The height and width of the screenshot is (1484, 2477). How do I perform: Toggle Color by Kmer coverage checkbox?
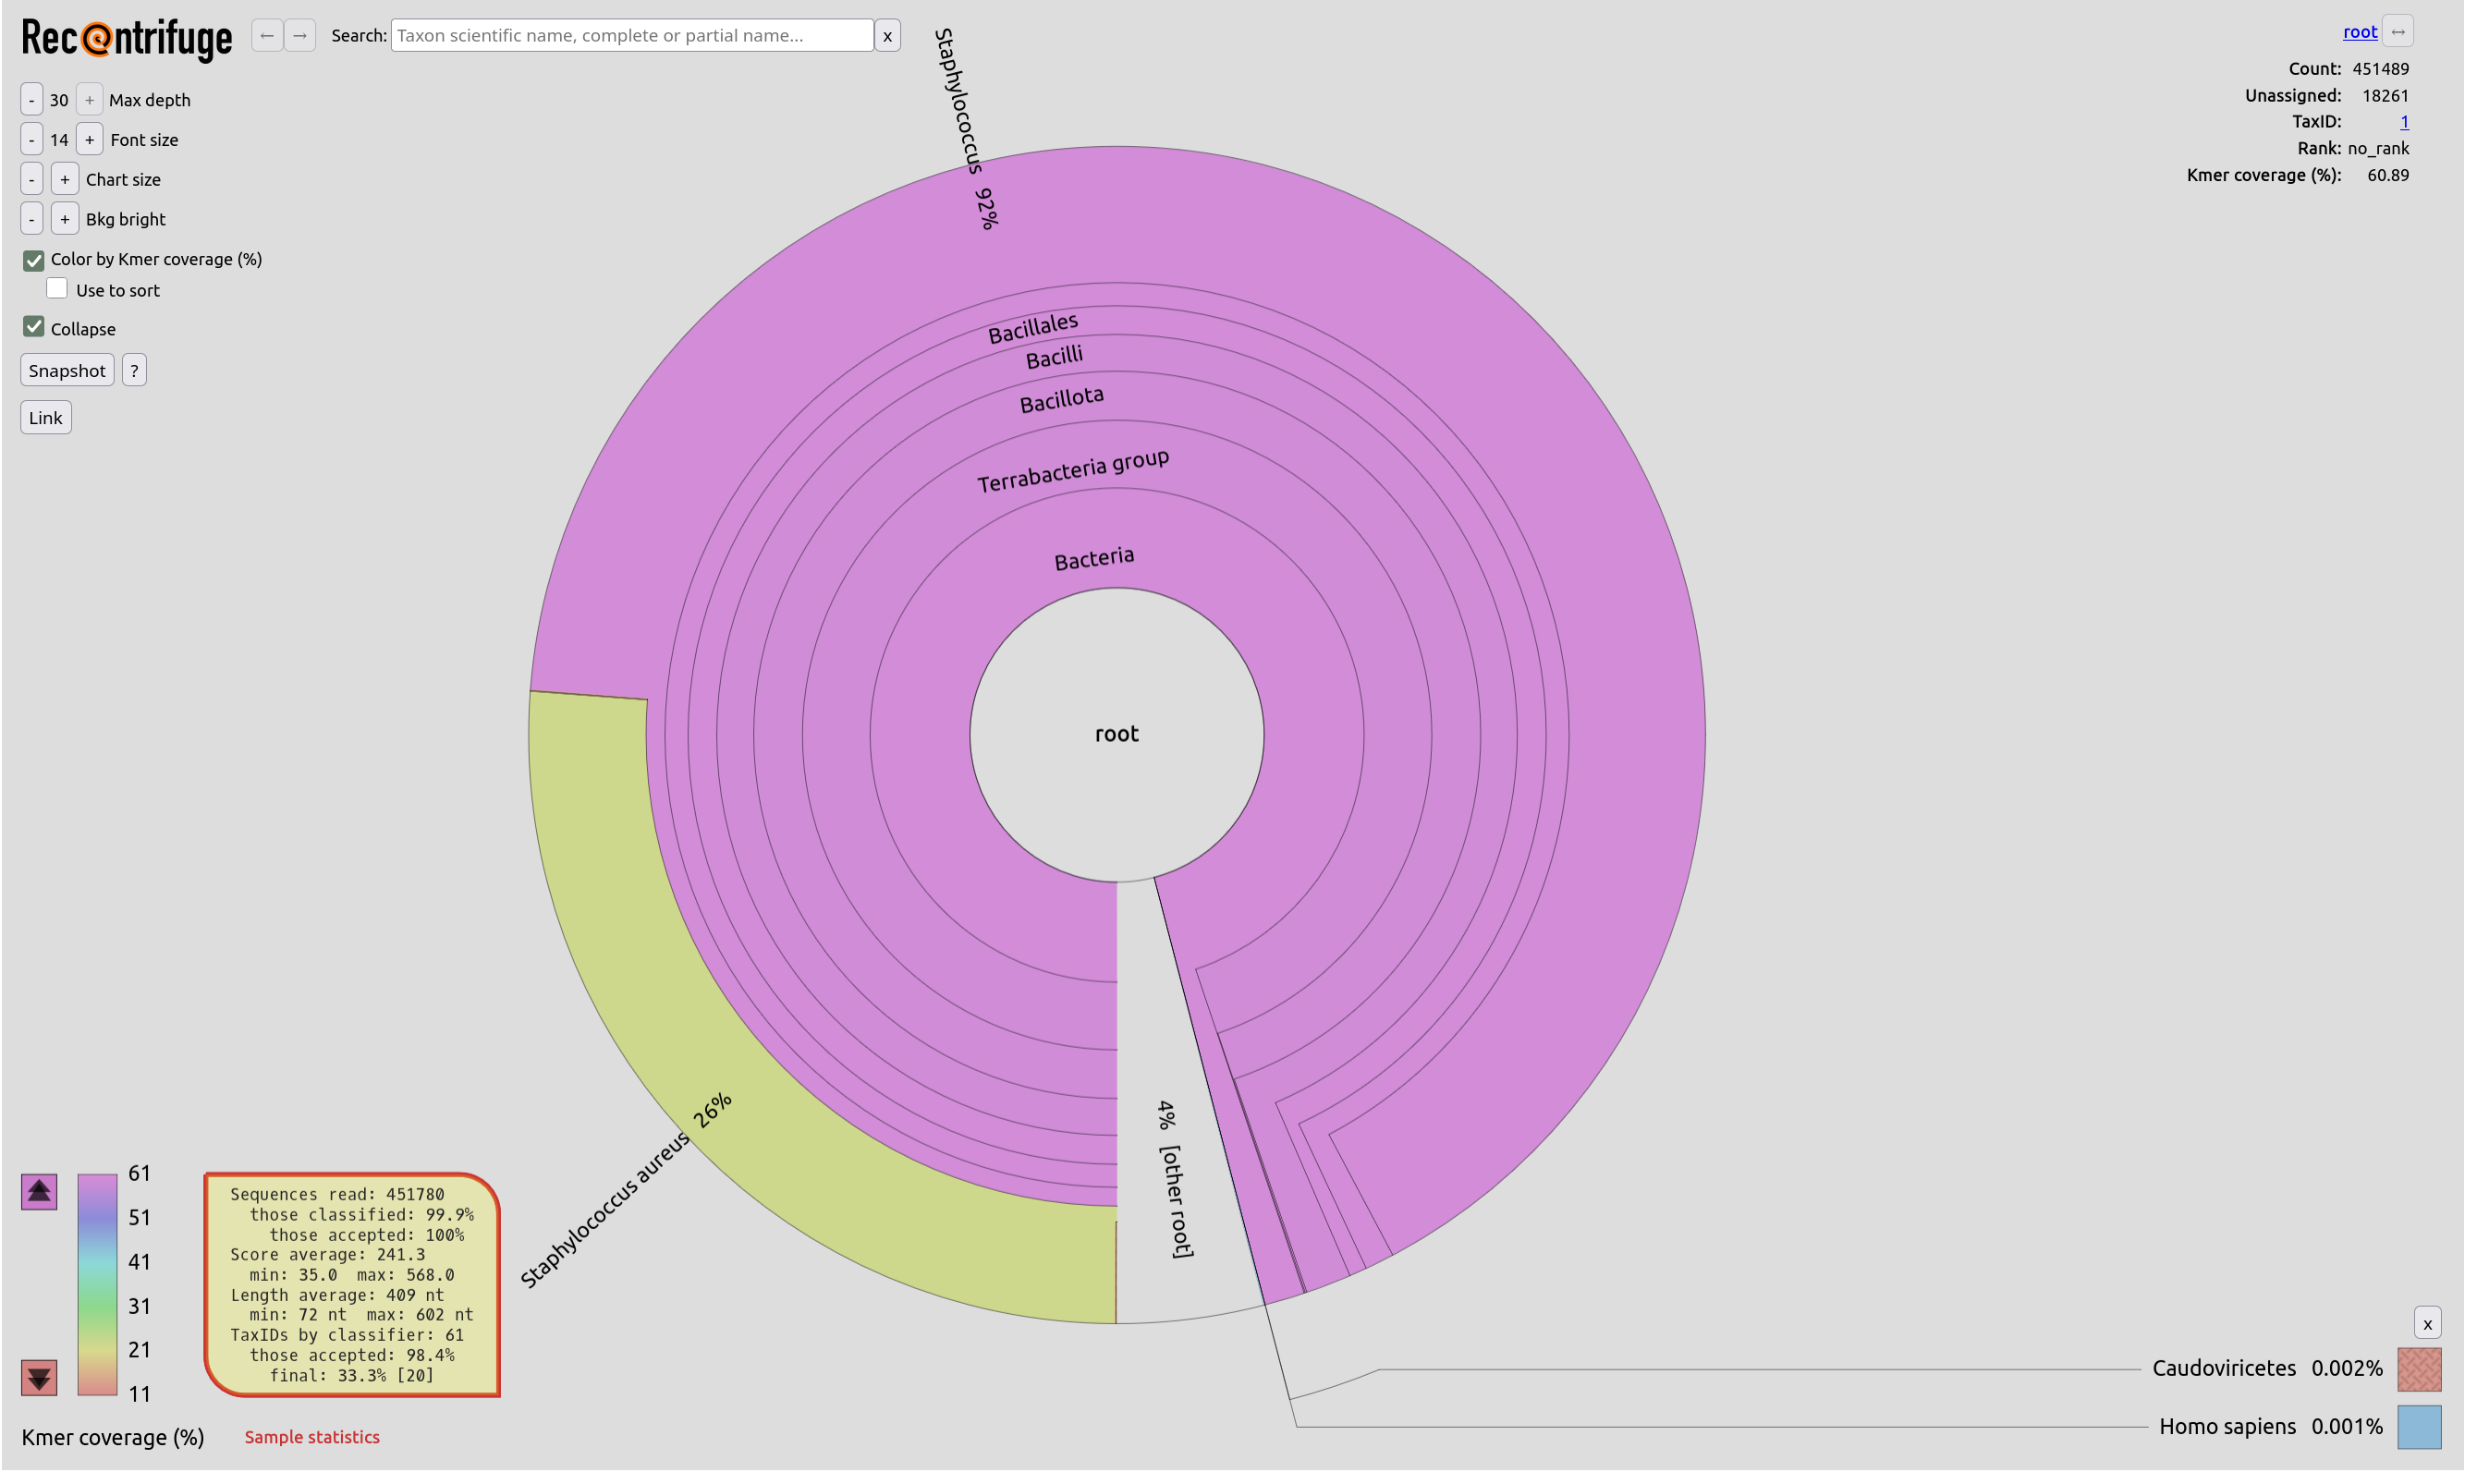point(34,261)
